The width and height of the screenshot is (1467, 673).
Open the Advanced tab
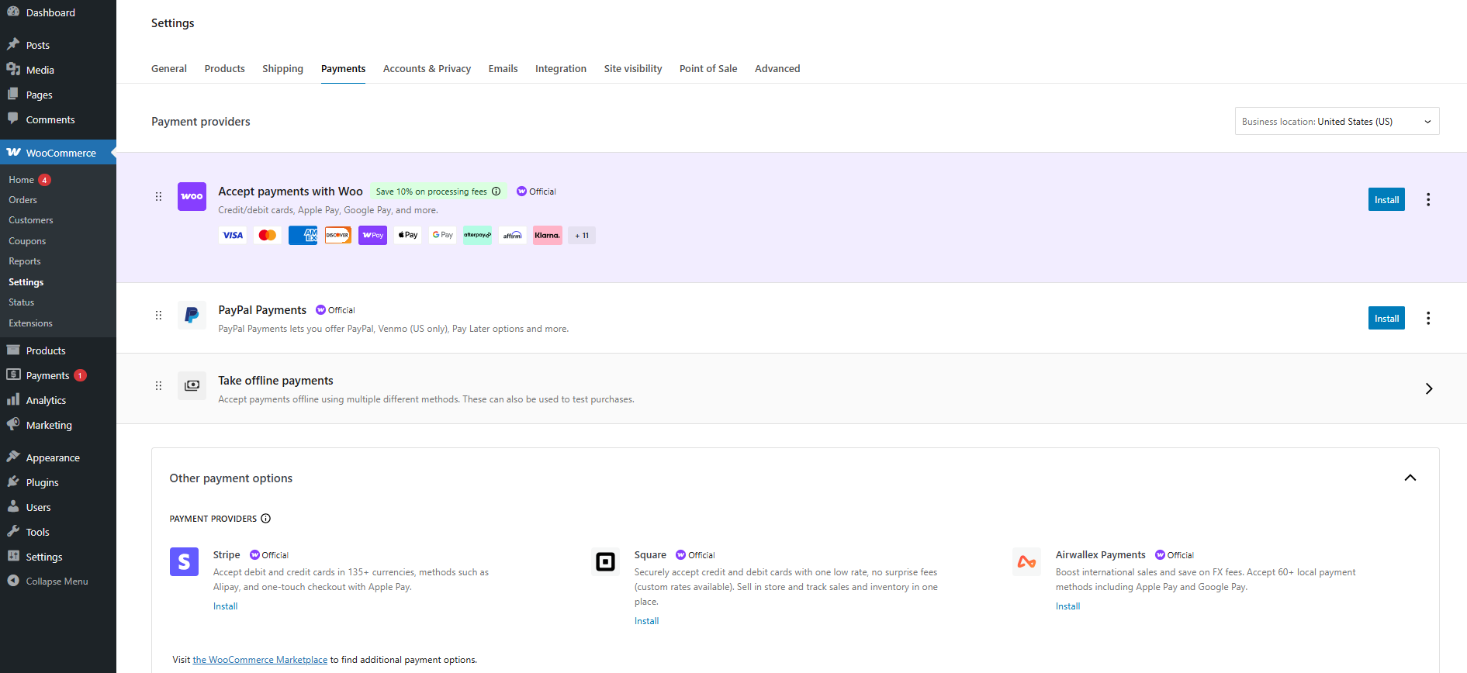click(777, 68)
